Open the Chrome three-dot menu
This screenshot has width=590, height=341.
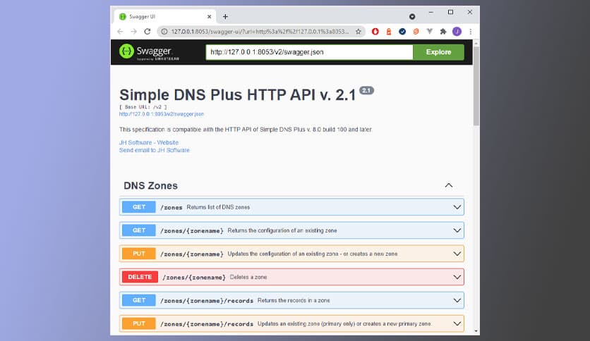(470, 32)
